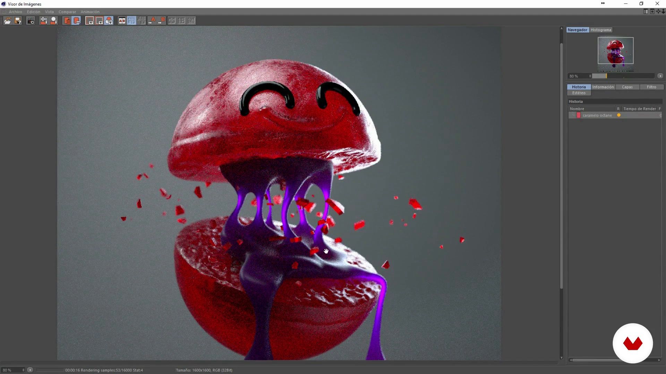Open the Archivo menu
Viewport: 666px width, 374px height.
point(15,12)
